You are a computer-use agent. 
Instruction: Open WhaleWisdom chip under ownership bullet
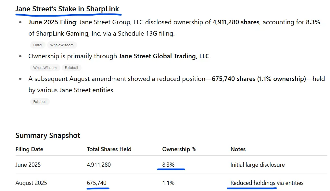tap(45, 68)
